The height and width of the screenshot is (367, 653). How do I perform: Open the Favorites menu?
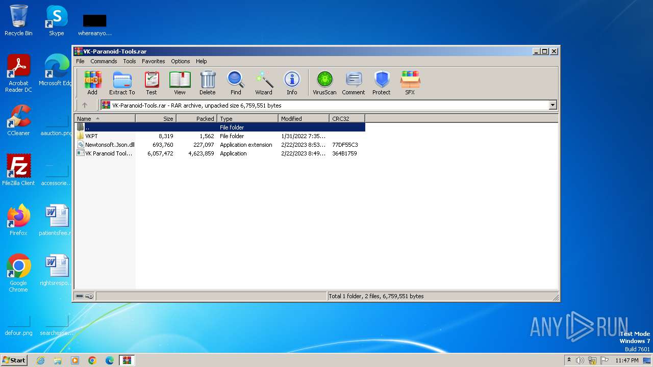point(154,61)
